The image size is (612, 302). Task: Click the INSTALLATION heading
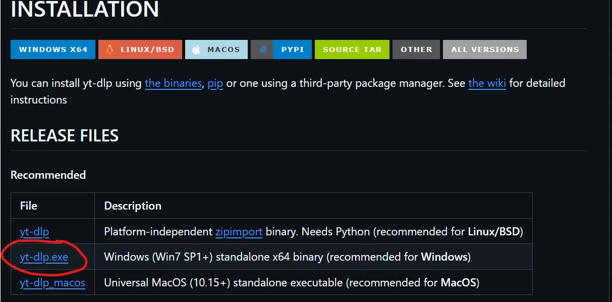tap(85, 9)
